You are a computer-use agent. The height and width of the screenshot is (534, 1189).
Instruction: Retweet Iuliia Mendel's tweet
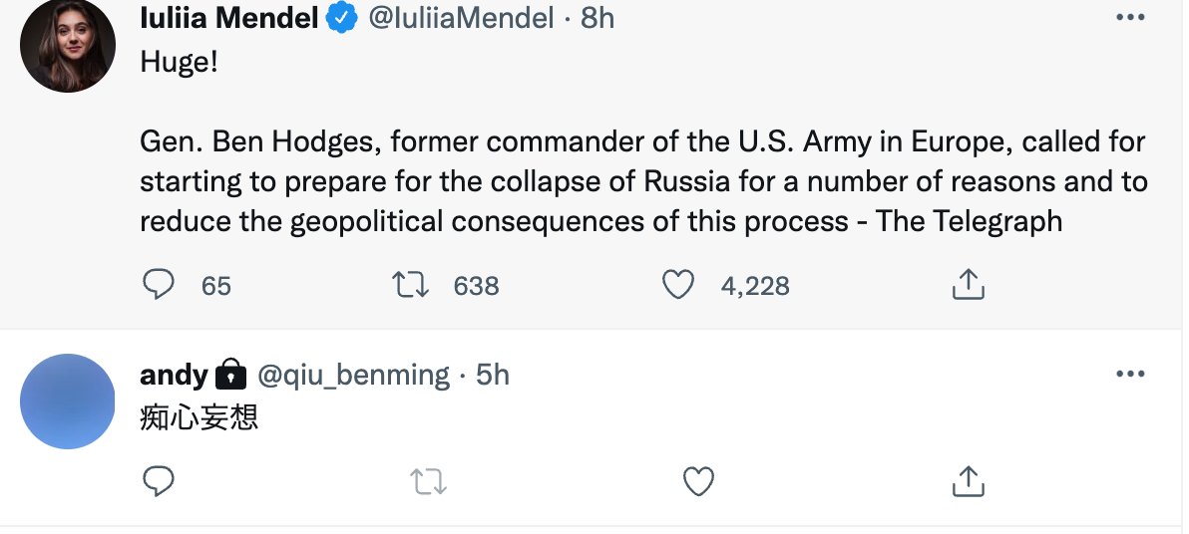pos(411,286)
